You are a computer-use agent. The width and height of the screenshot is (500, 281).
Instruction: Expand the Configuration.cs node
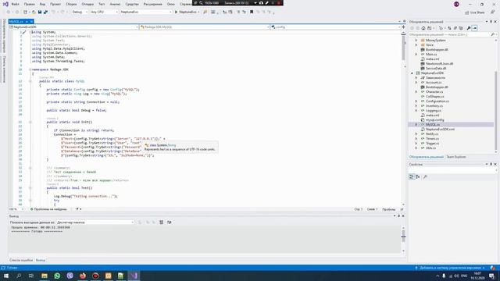416,101
